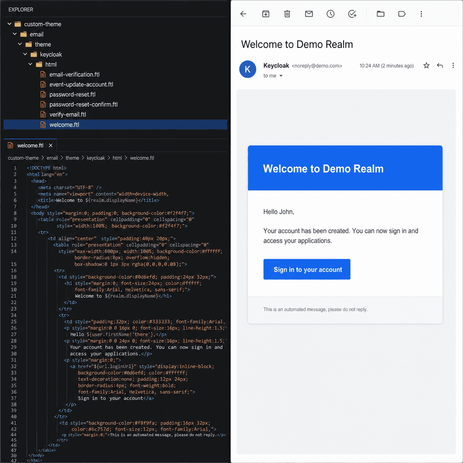Open message more options next to reply
The width and height of the screenshot is (463, 463).
[x=453, y=66]
